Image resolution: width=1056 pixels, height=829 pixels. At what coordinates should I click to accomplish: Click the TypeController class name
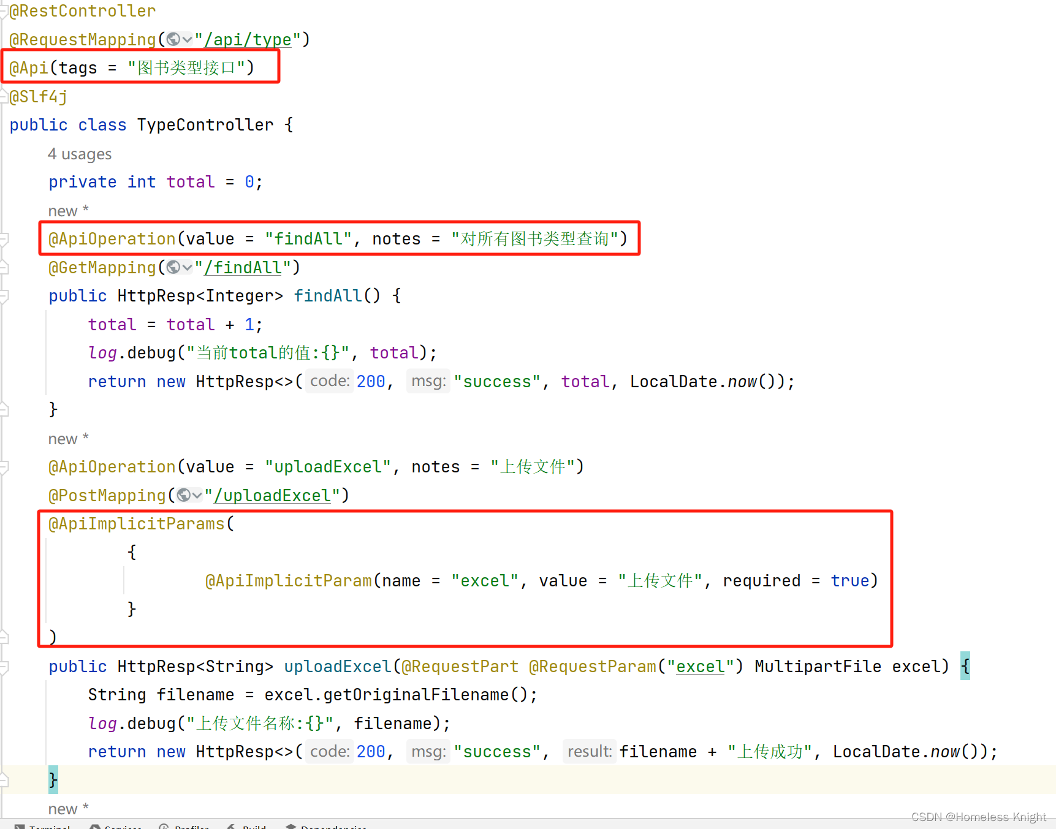pyautogui.click(x=205, y=125)
